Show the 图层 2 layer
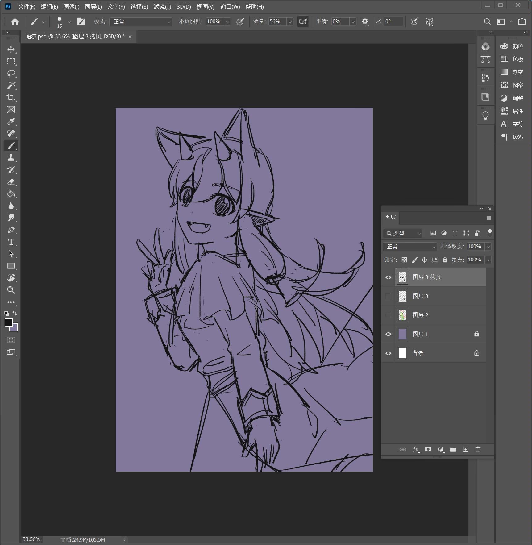 click(388, 315)
